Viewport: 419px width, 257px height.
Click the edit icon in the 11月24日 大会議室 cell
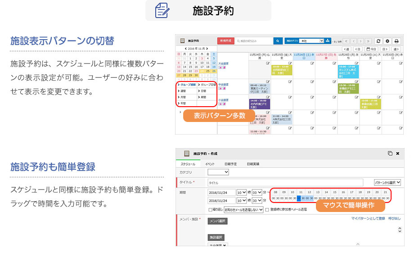tap(268, 63)
